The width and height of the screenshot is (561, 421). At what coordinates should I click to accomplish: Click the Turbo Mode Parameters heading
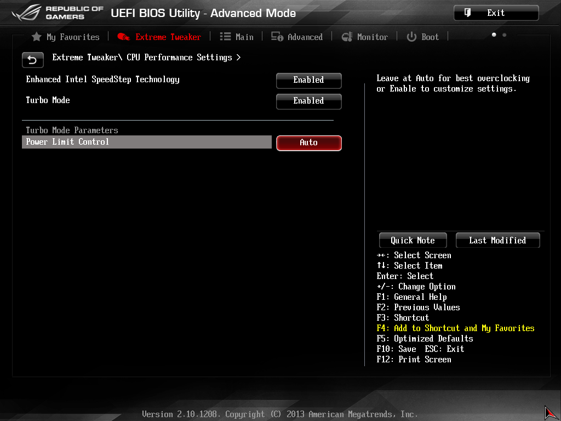coord(72,130)
